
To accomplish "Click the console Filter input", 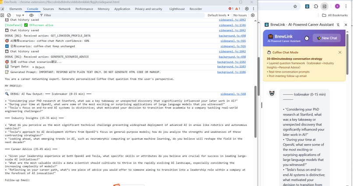I will tap(122, 15).
